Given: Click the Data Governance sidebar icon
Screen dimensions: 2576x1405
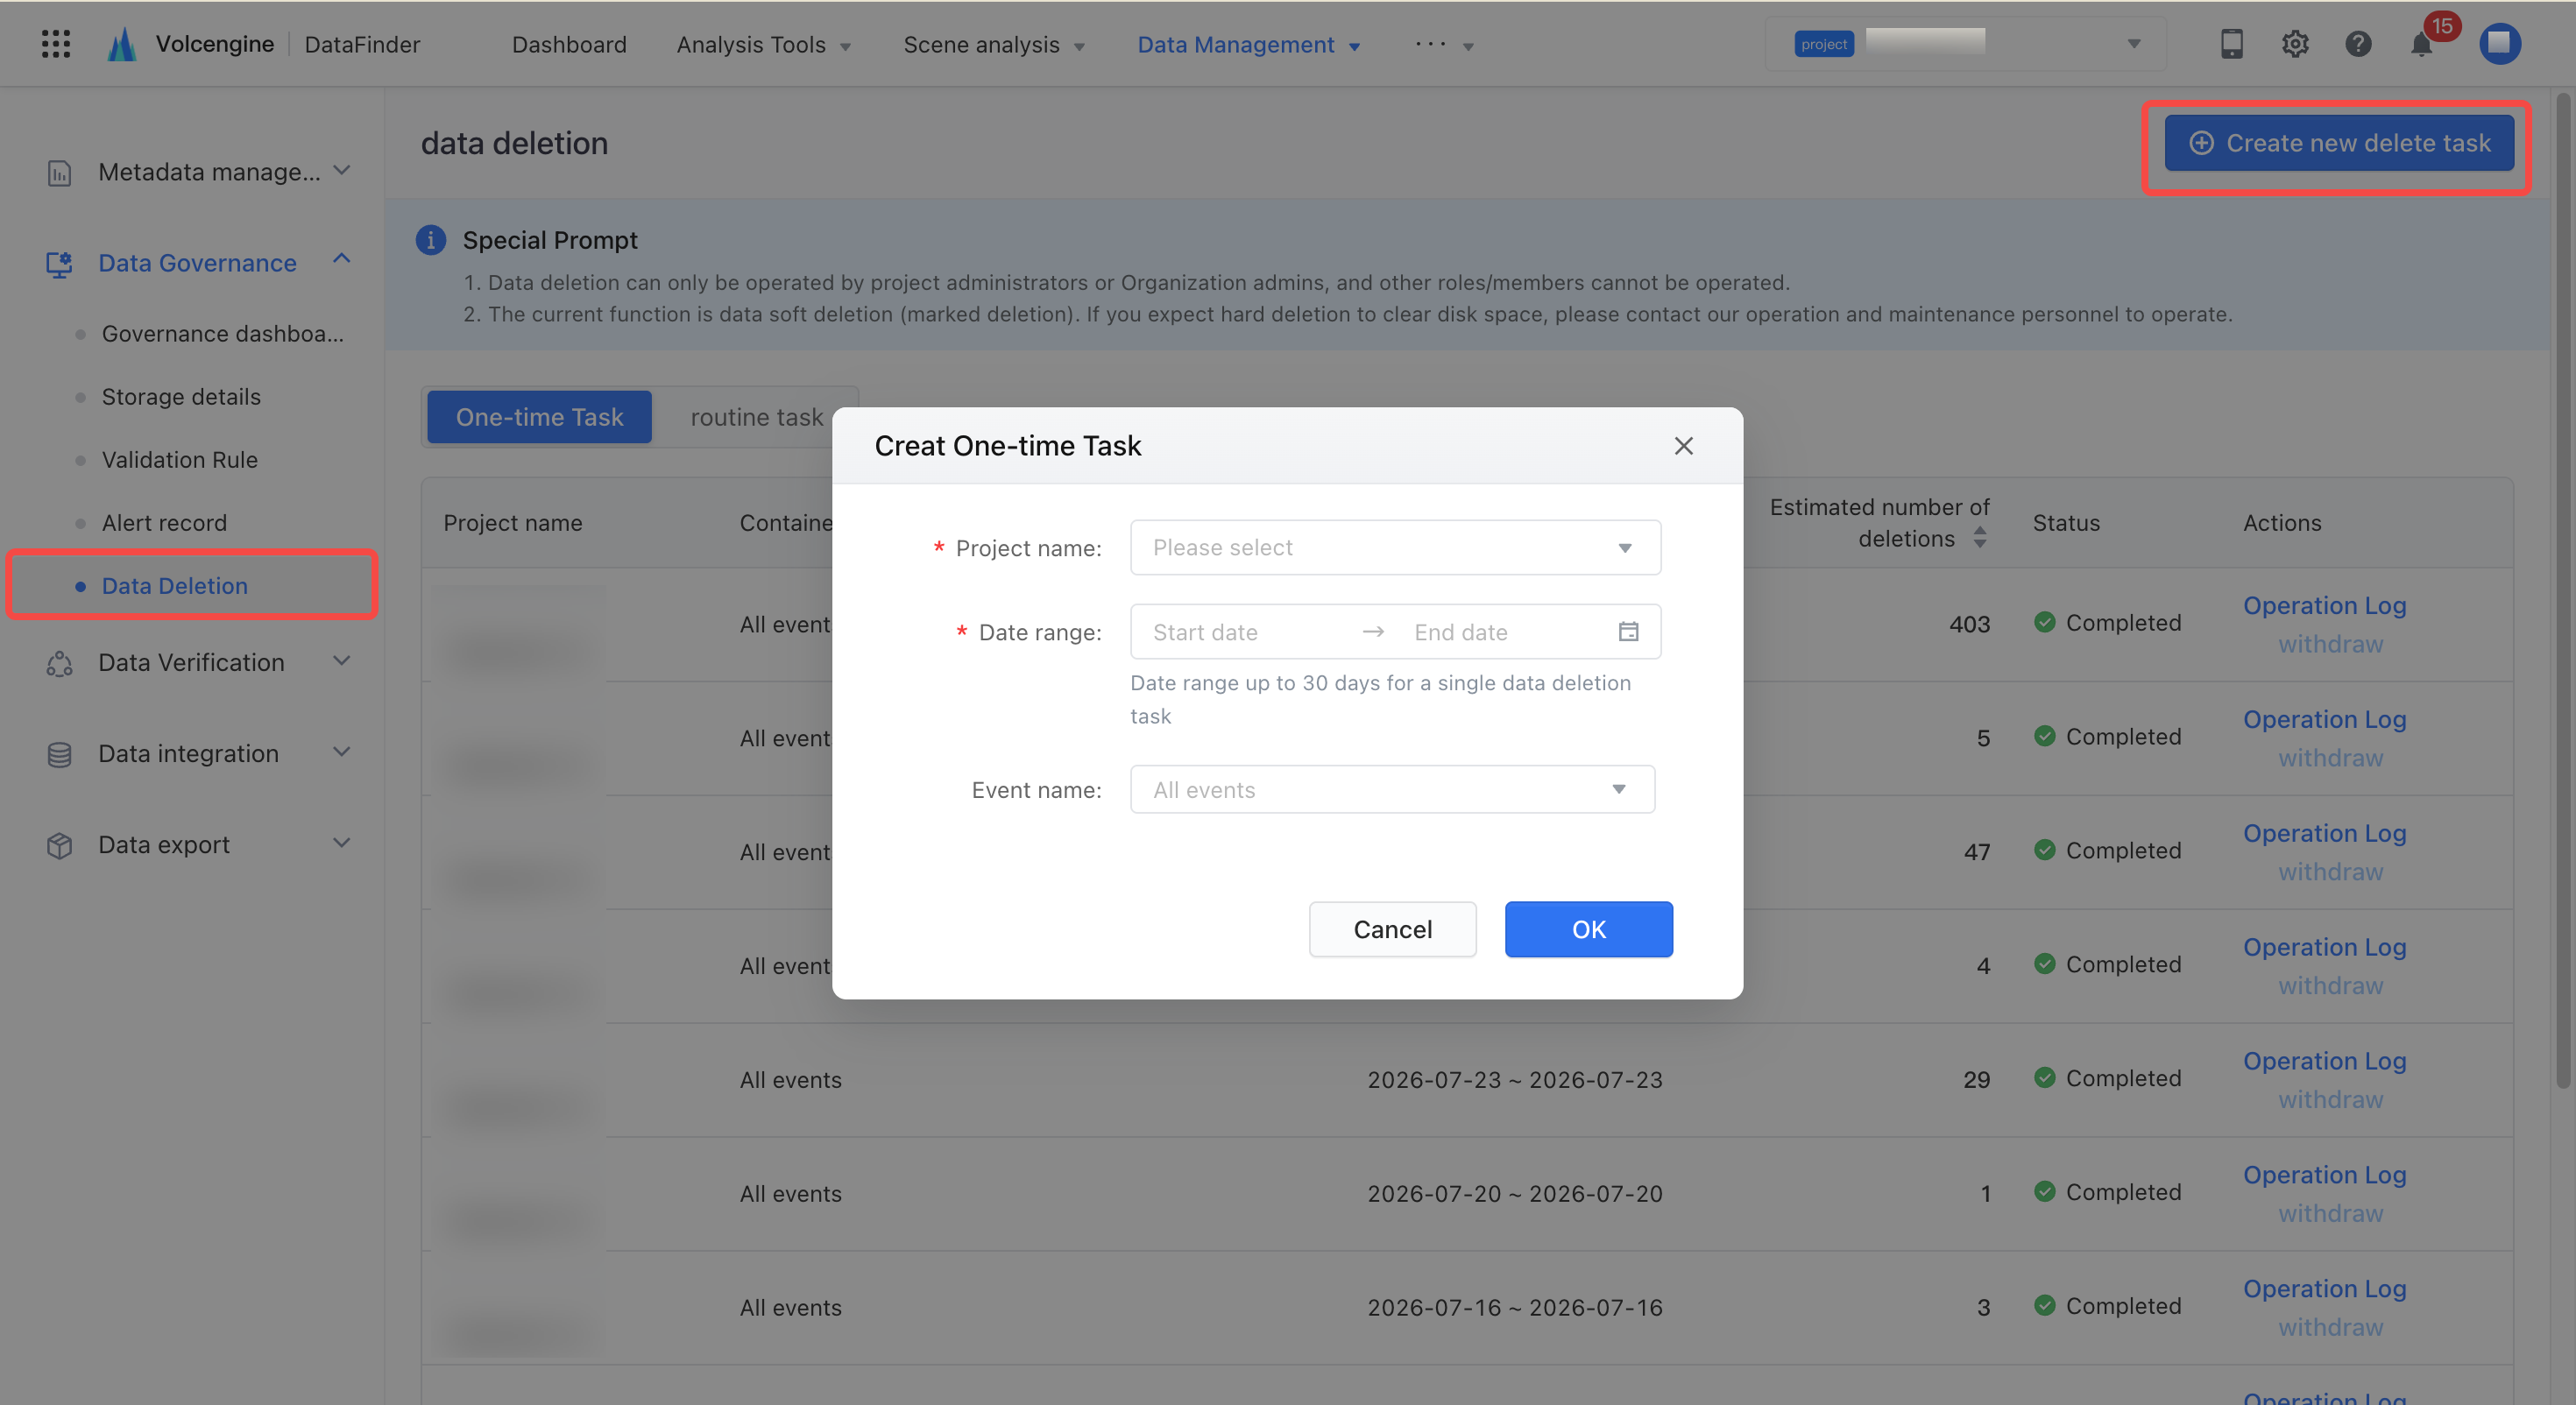Looking at the screenshot, I should (x=59, y=264).
